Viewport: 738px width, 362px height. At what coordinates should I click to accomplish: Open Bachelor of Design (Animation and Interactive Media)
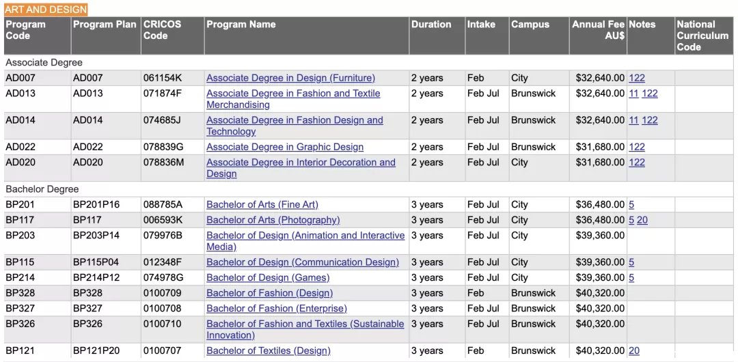(305, 241)
